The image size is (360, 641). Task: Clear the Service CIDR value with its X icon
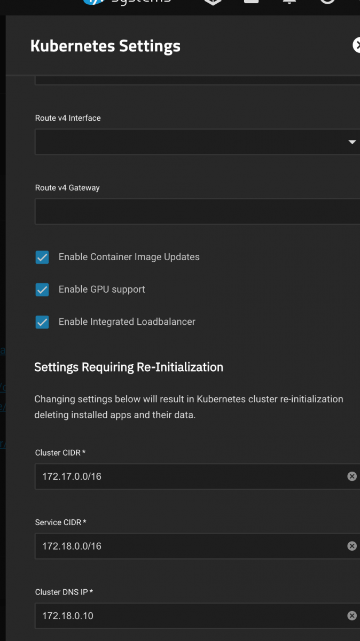pos(352,546)
